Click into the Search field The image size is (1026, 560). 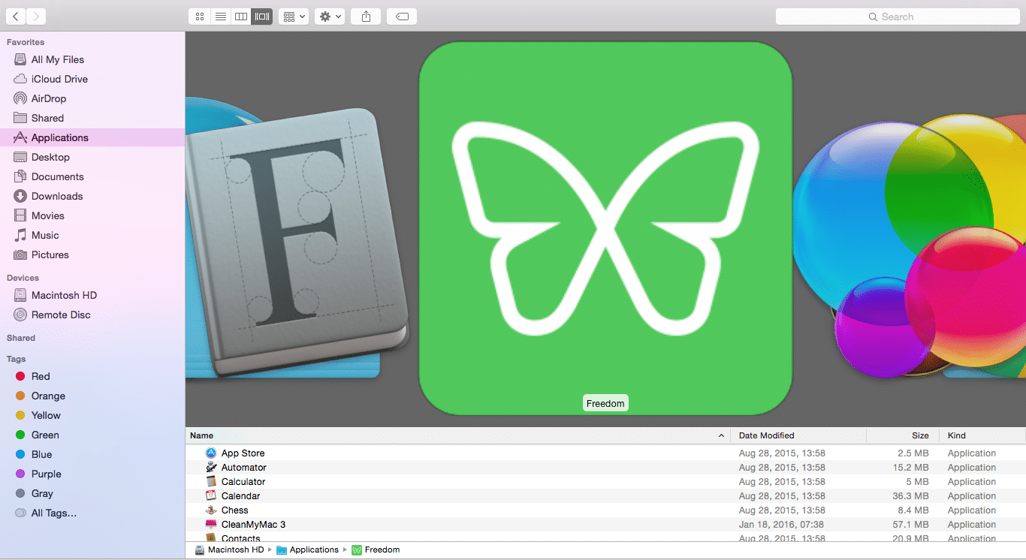tap(896, 17)
